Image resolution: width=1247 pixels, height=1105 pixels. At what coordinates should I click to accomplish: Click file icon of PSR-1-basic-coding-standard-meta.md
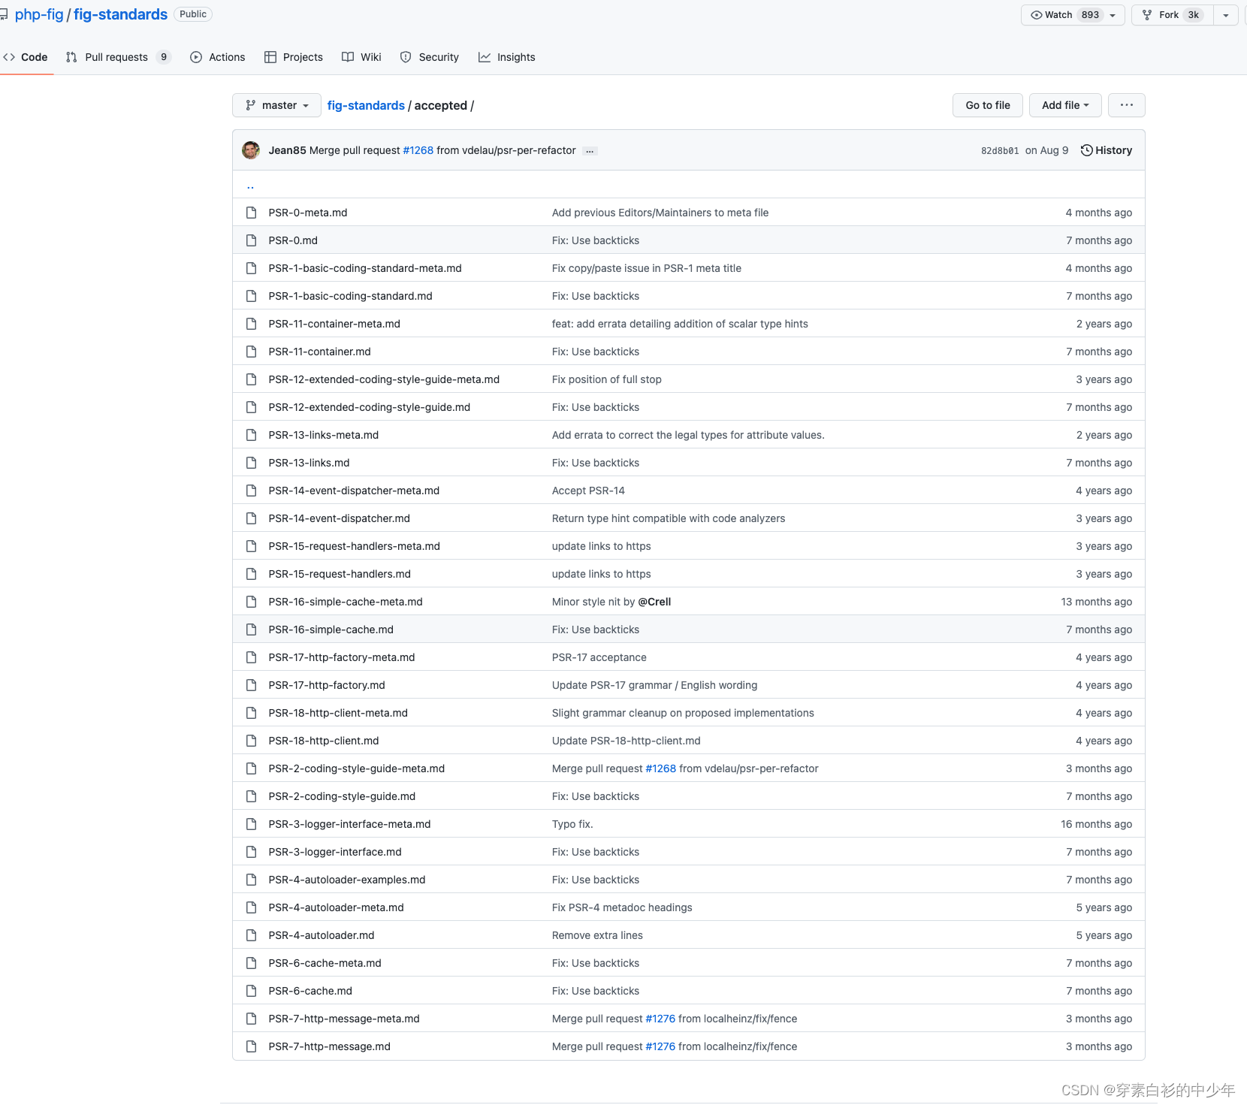point(252,268)
